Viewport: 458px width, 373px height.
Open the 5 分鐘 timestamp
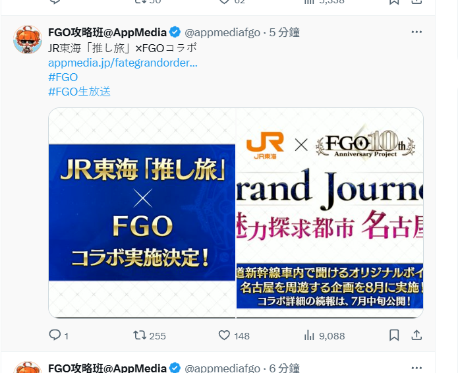pyautogui.click(x=285, y=32)
